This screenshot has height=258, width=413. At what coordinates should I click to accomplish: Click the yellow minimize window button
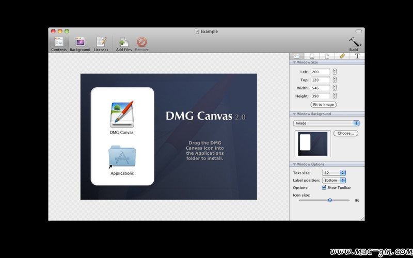tap(60, 31)
